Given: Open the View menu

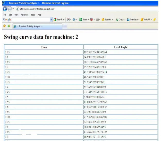Looking at the screenshot, I should [16, 15].
